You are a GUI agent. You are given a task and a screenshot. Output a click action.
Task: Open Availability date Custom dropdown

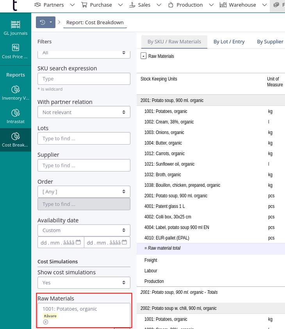pyautogui.click(x=84, y=230)
